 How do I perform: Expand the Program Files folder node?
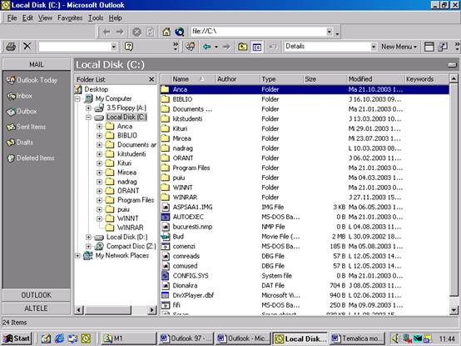coord(99,200)
